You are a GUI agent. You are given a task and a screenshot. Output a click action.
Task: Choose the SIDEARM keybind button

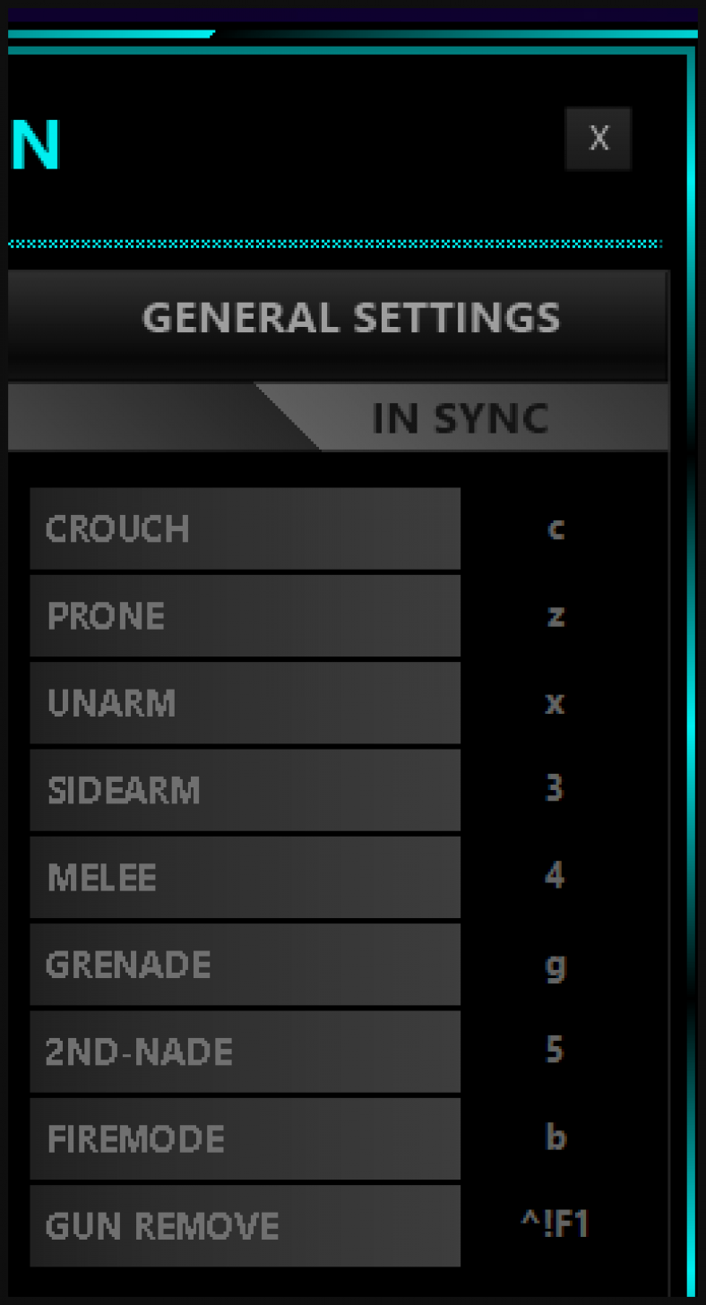(x=245, y=790)
